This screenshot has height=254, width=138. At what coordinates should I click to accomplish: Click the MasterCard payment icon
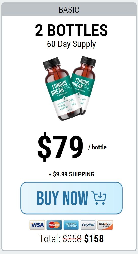tap(54, 225)
